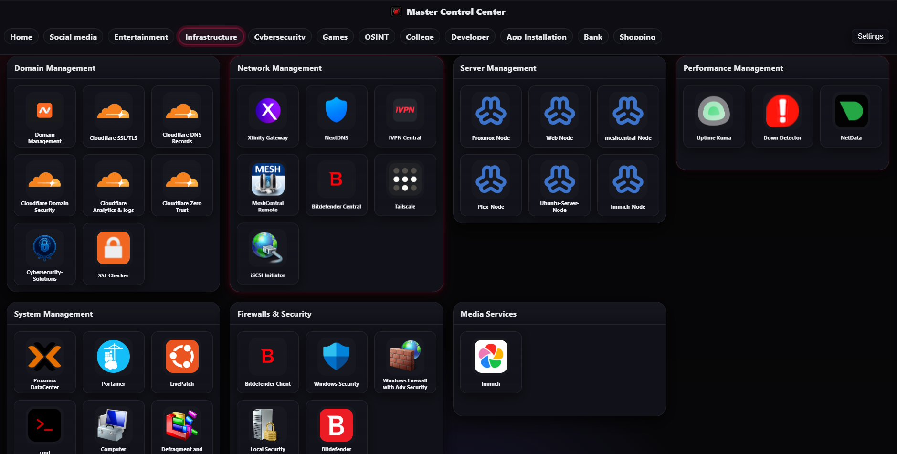Go to the Bank tab
The image size is (897, 454).
point(593,37)
